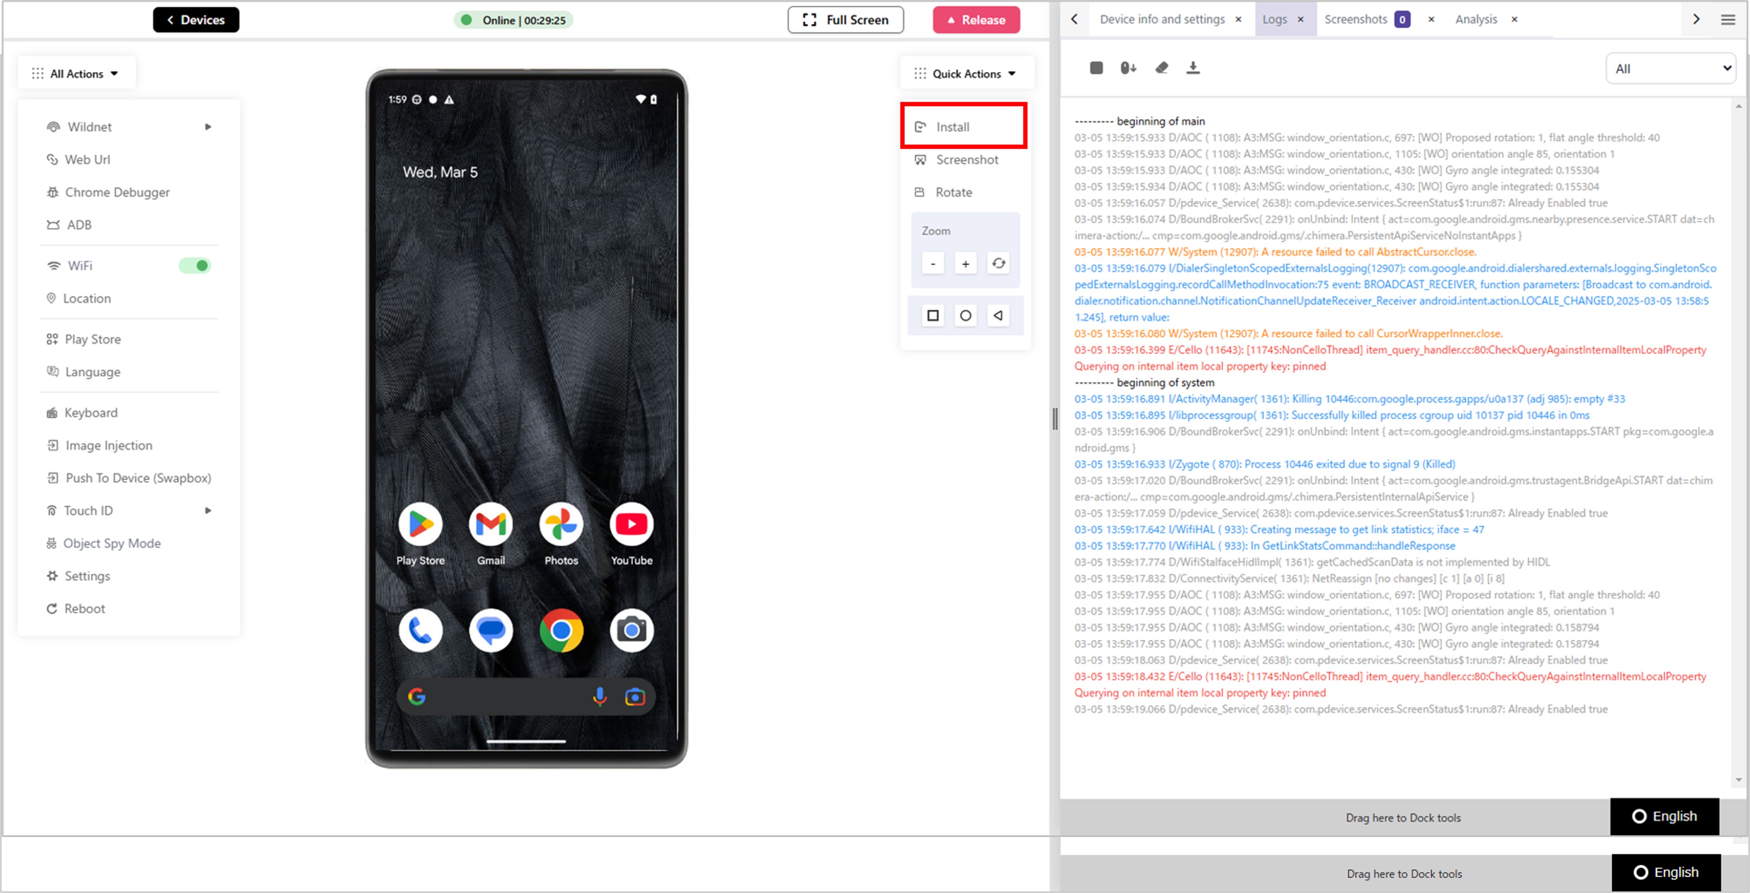This screenshot has height=893, width=1750.
Task: Enter Full Screen mode
Action: point(845,20)
